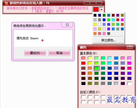
Task: Pick navy blue in the dropdown palette
Action: (x=99, y=15)
